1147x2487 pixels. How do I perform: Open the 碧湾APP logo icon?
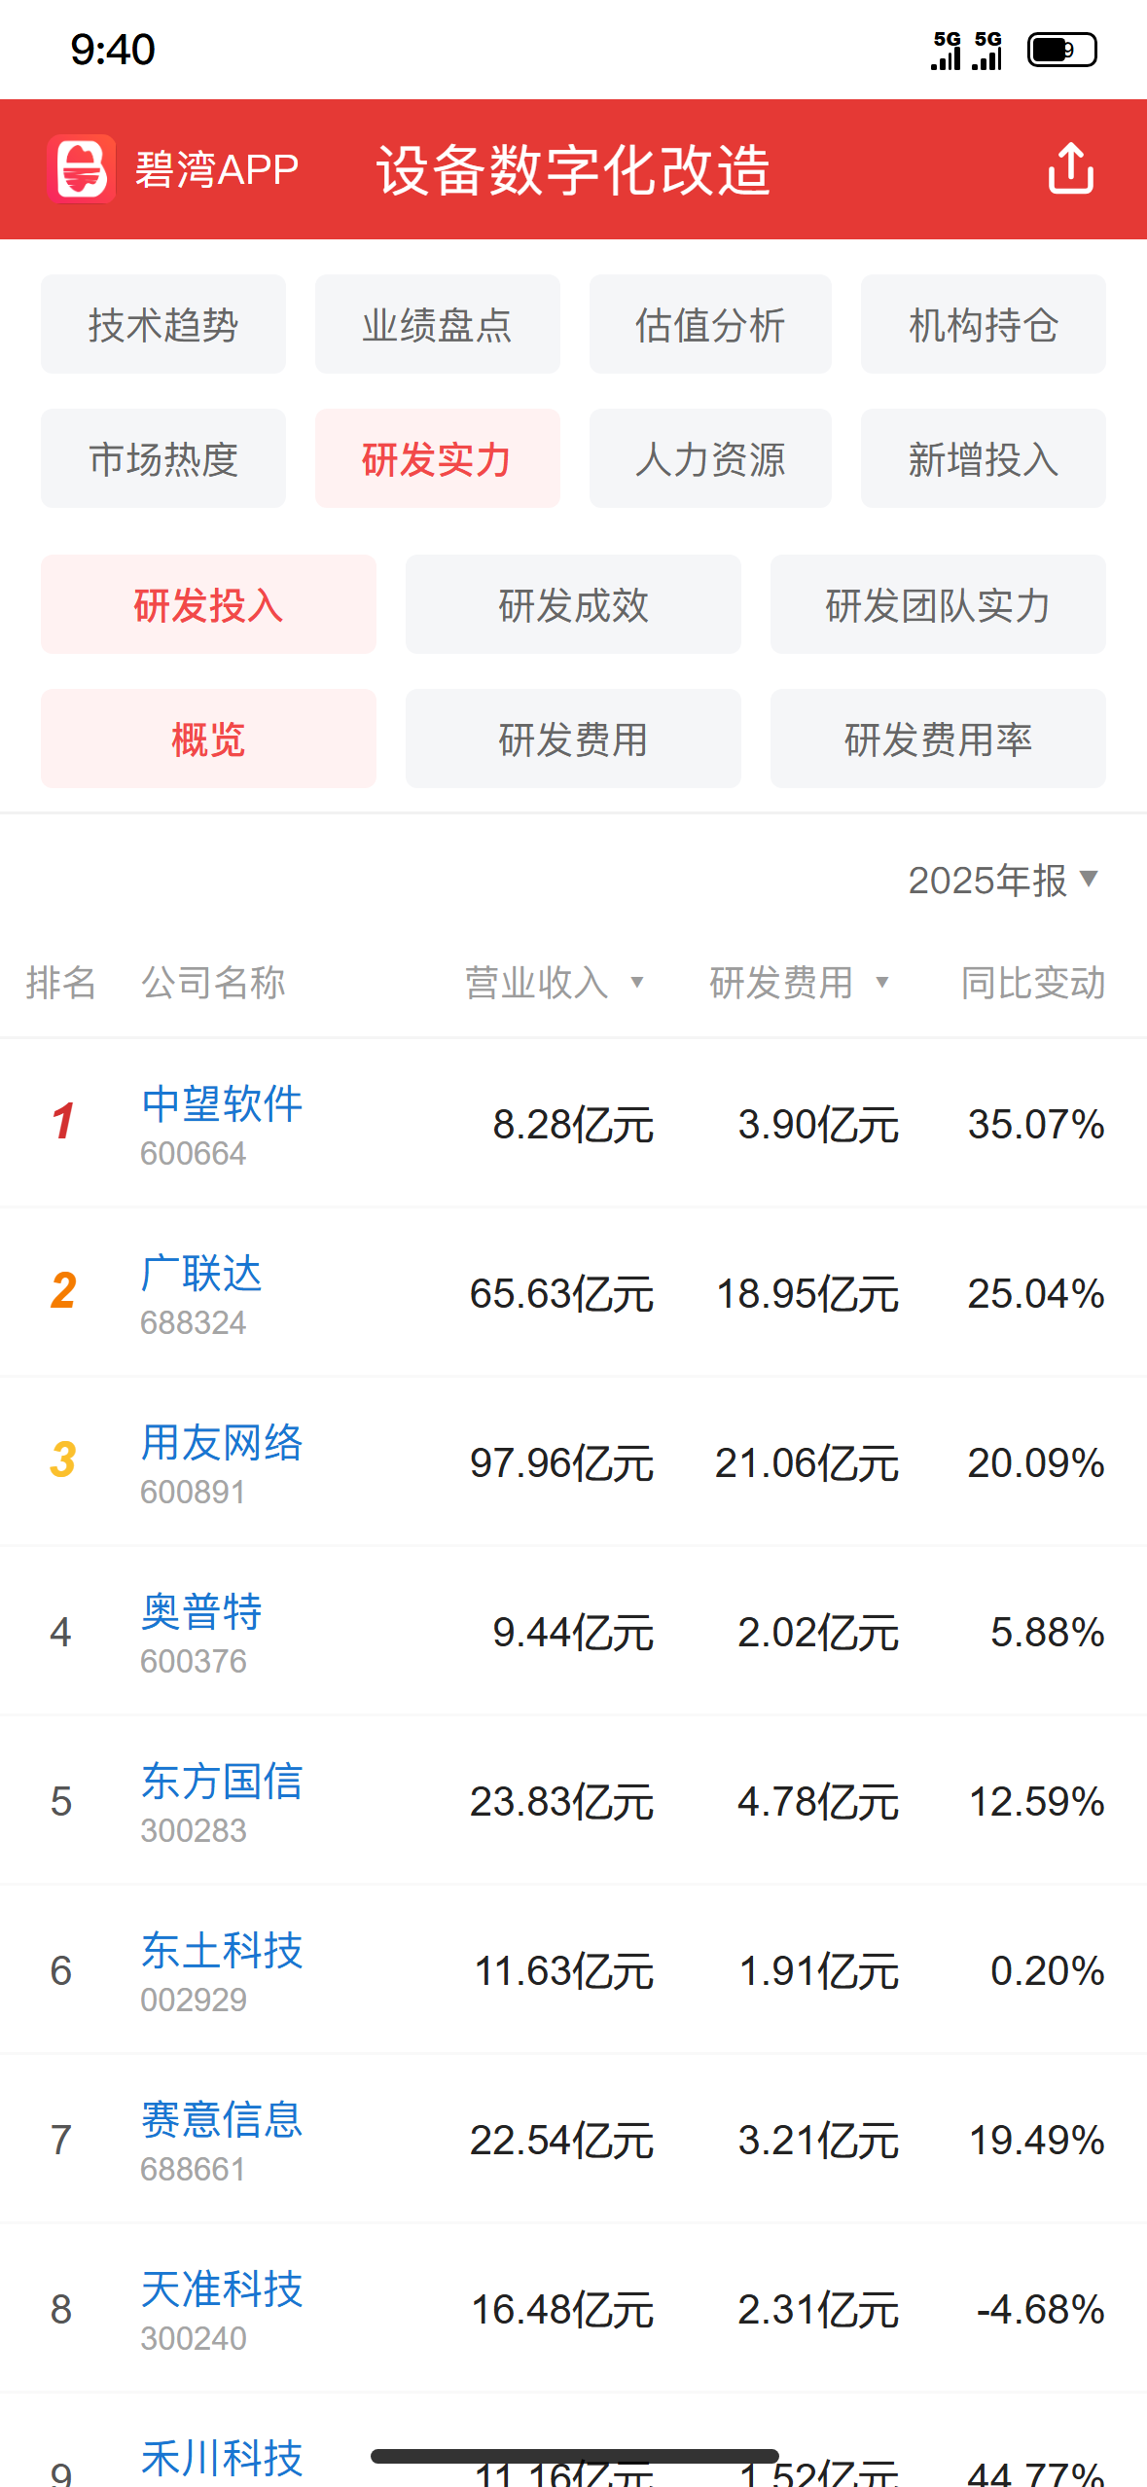coord(82,168)
